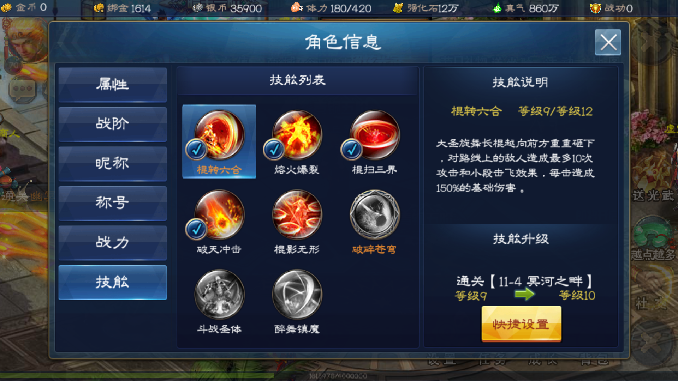678x381 pixels.
Task: Close the 角色信息 window
Action: pos(608,42)
